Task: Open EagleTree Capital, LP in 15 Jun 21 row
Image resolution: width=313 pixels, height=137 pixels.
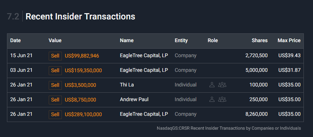Action: [144, 56]
